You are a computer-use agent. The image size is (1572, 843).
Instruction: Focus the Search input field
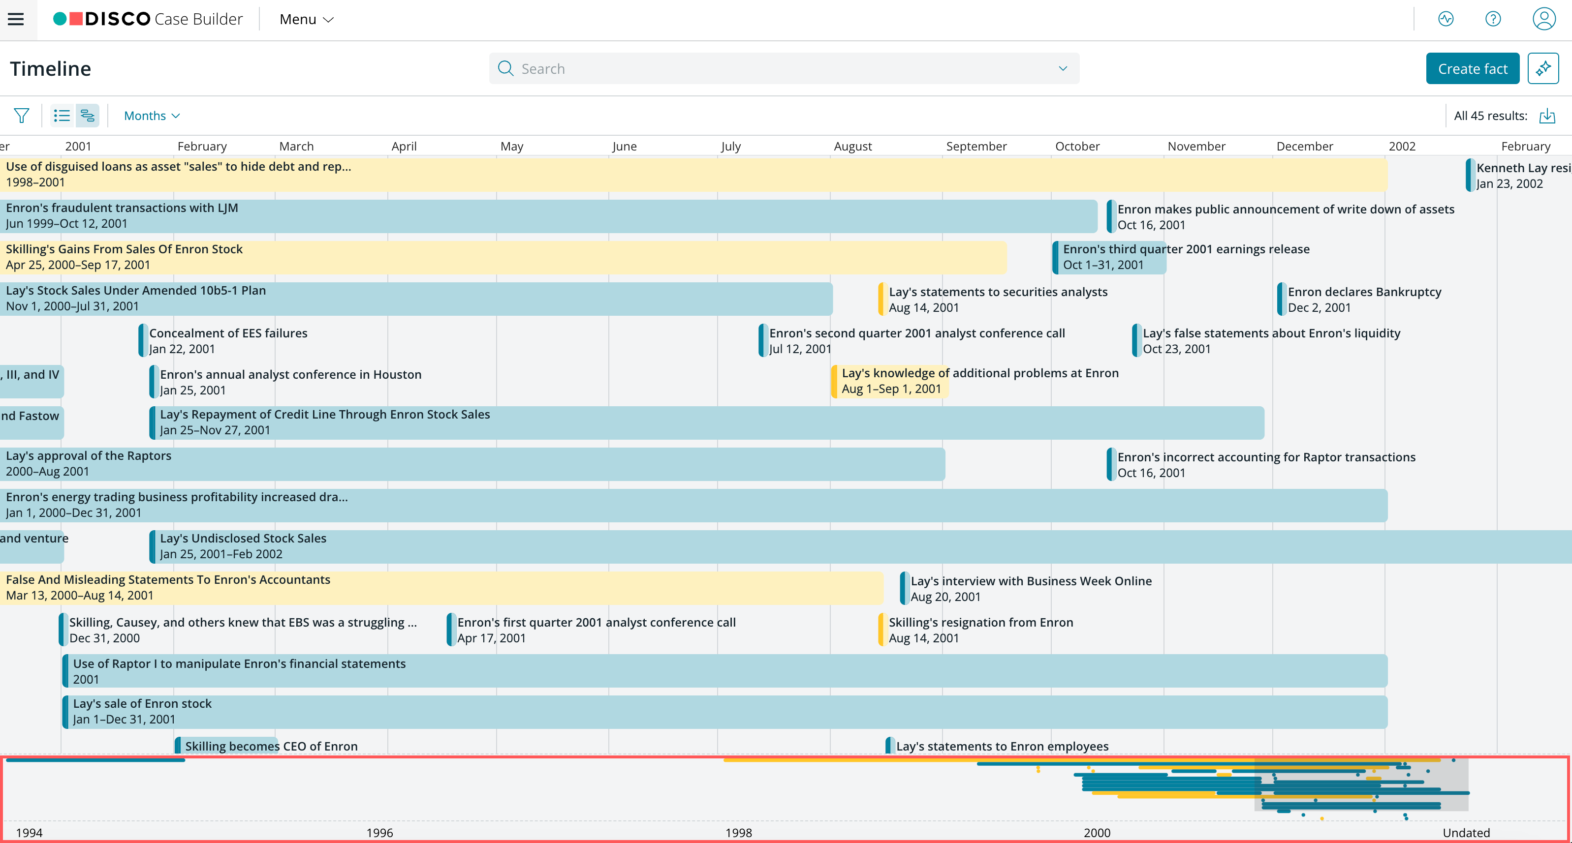(784, 68)
